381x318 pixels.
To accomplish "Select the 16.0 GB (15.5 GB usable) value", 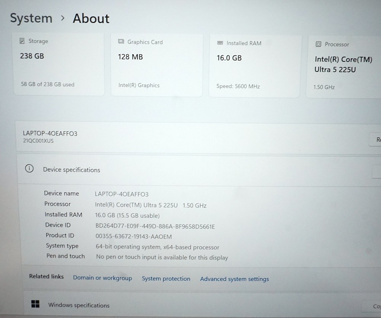I will (127, 216).
